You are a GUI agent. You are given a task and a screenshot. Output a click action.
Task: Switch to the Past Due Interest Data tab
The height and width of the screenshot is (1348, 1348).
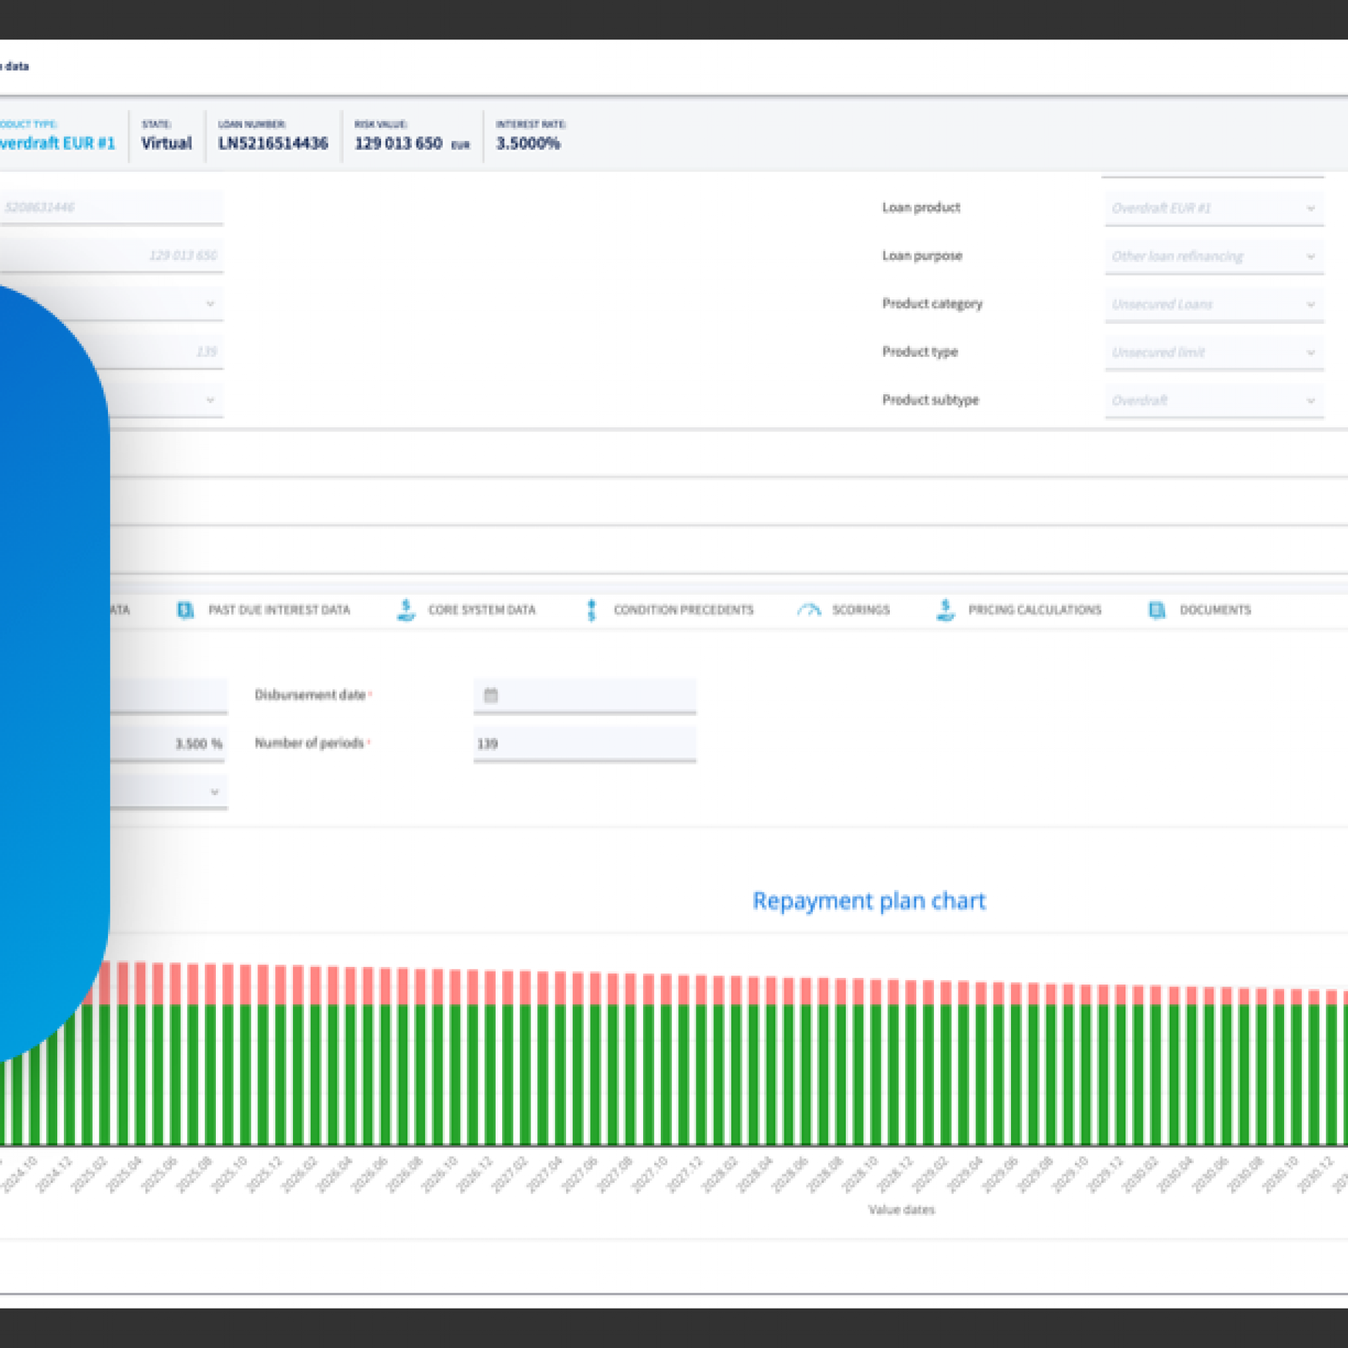279,609
